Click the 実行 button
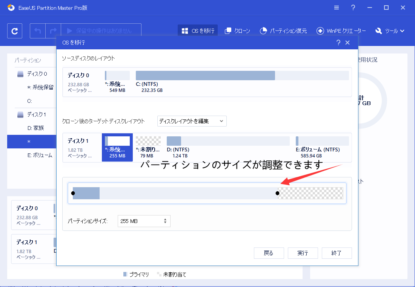 pos(303,253)
